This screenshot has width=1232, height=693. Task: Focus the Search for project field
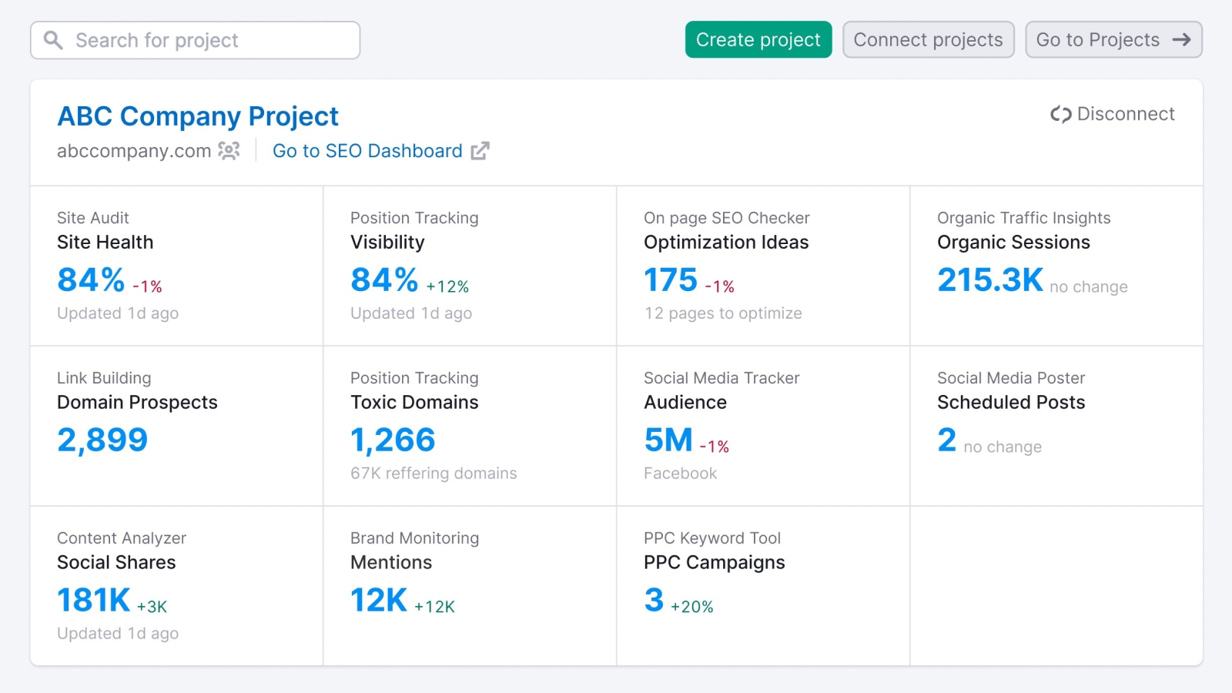tap(195, 40)
